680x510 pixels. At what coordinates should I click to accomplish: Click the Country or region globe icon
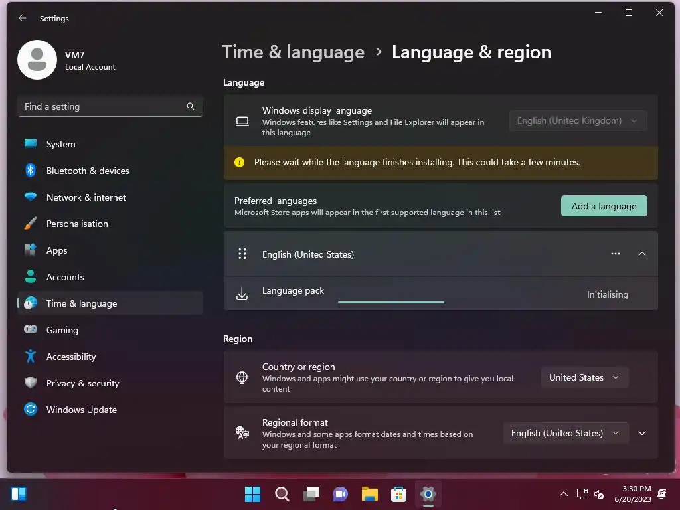pos(242,377)
